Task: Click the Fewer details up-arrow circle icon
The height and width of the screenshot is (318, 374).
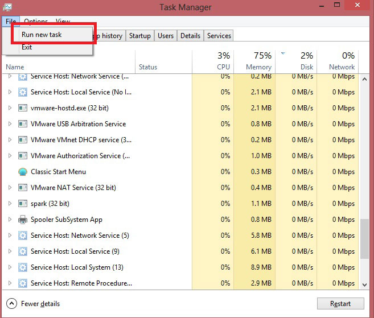Action: (x=11, y=304)
